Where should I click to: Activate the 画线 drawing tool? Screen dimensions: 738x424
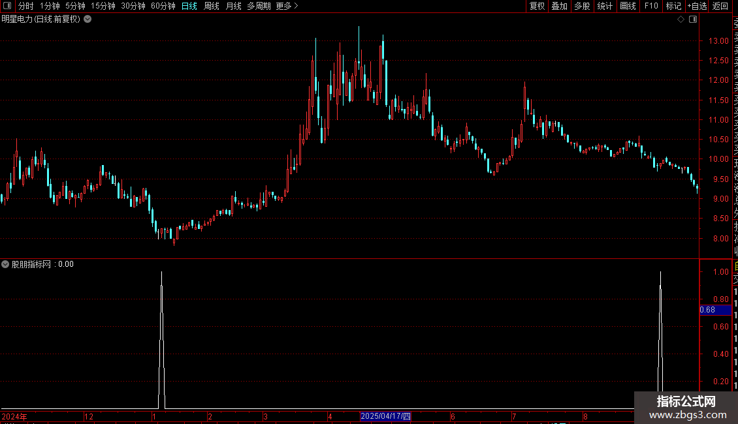pyautogui.click(x=628, y=6)
